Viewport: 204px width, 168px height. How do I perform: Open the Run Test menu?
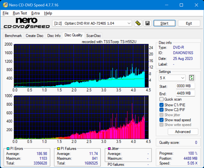20,13
